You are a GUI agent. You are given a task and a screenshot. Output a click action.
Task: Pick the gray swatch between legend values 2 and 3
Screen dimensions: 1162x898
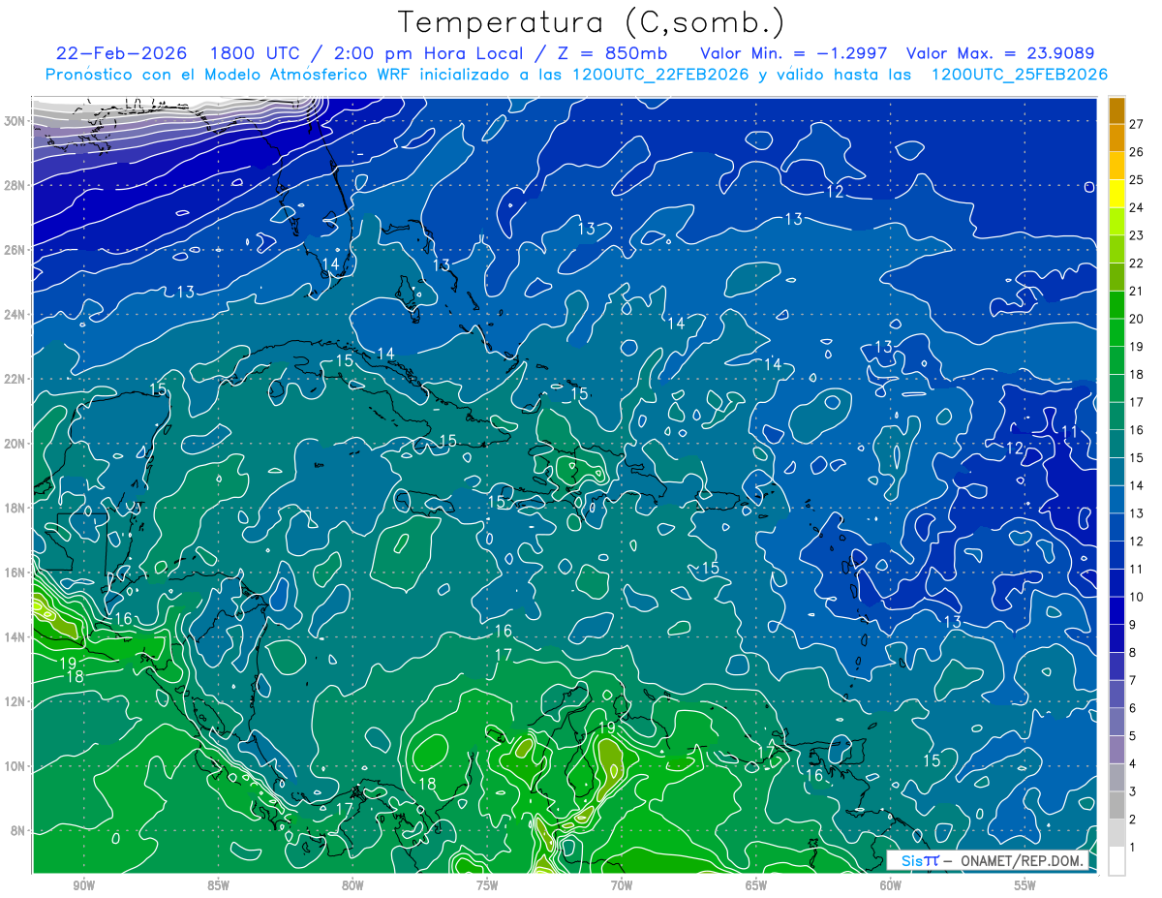point(1116,806)
